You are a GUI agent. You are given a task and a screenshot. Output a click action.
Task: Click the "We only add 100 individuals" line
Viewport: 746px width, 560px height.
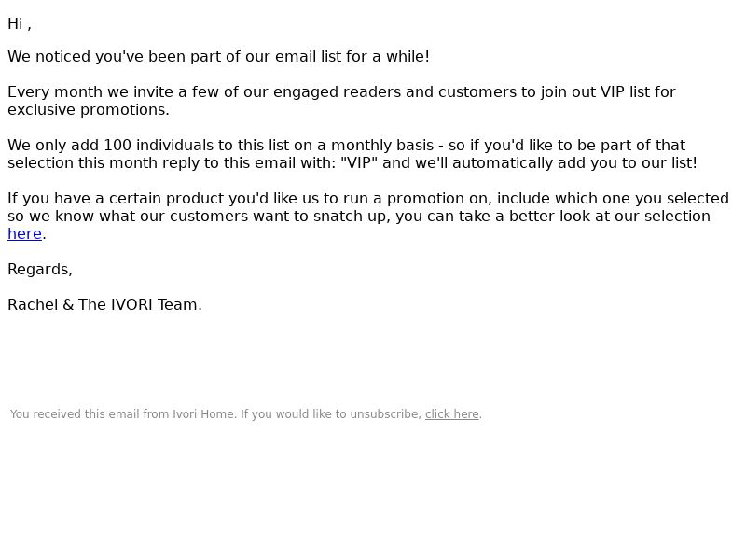tap(346, 146)
